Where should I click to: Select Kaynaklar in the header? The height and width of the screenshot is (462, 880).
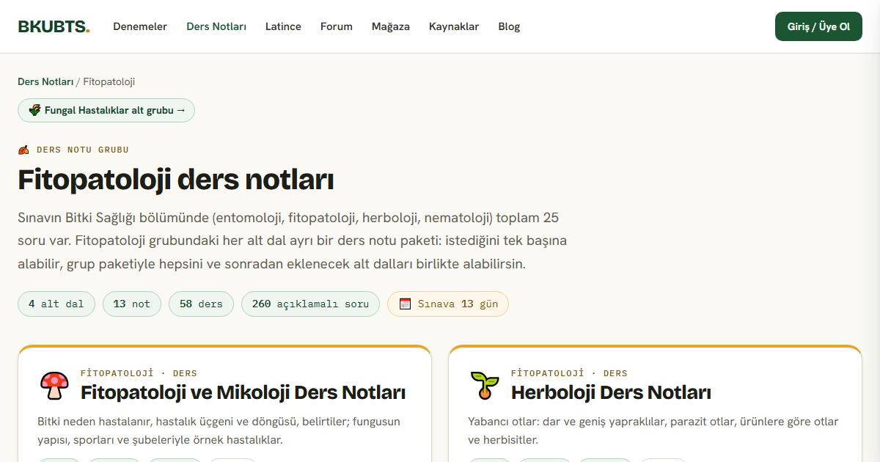pyautogui.click(x=454, y=26)
